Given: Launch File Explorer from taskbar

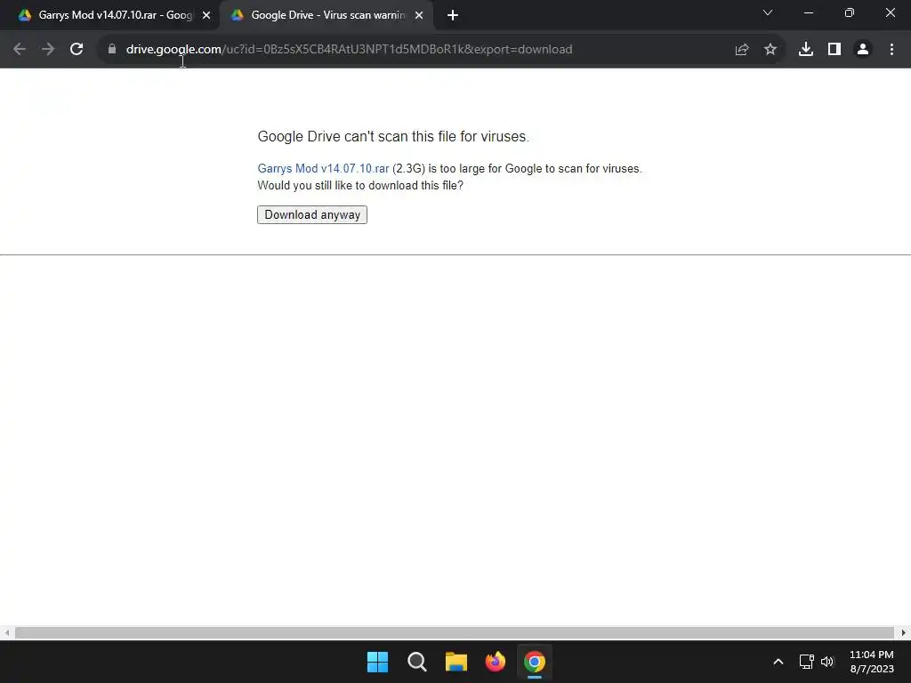Looking at the screenshot, I should (456, 662).
